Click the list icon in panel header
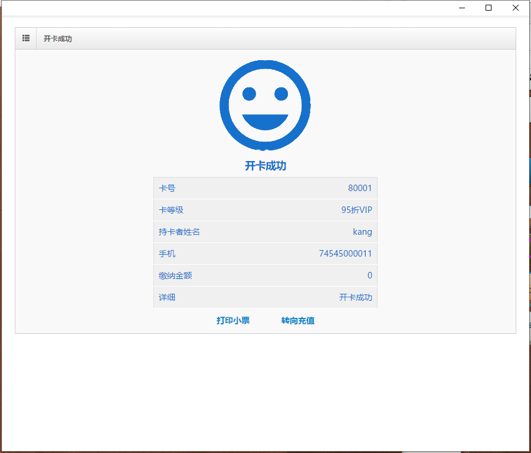 coord(26,38)
